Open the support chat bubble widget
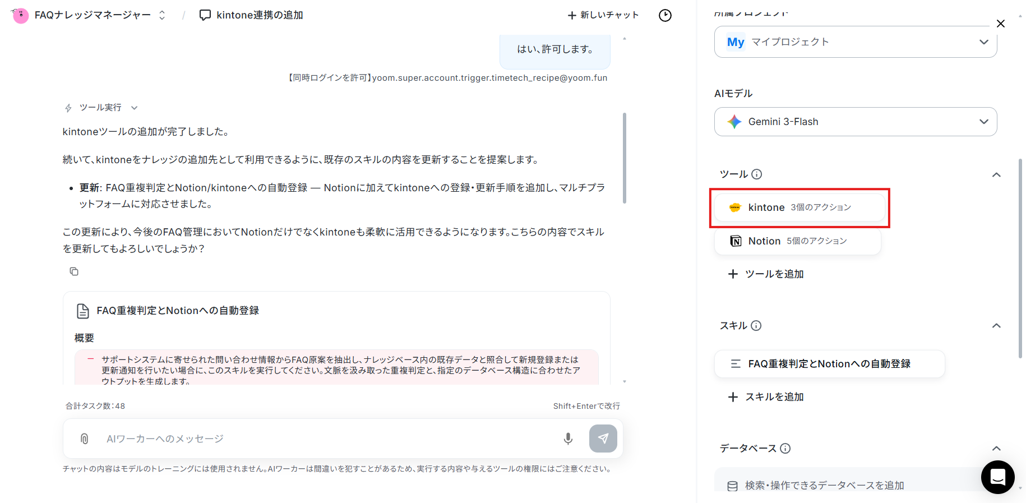 998,477
